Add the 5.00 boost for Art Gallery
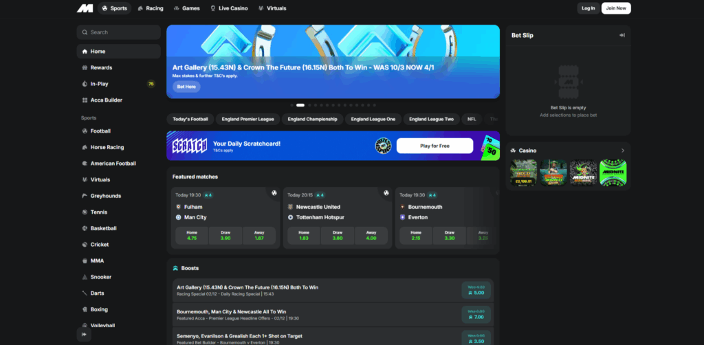The height and width of the screenshot is (345, 704). point(477,289)
